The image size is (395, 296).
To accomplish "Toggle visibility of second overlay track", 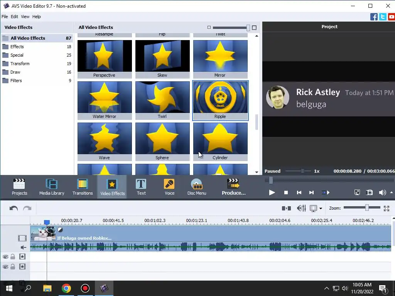I will (x=5, y=267).
